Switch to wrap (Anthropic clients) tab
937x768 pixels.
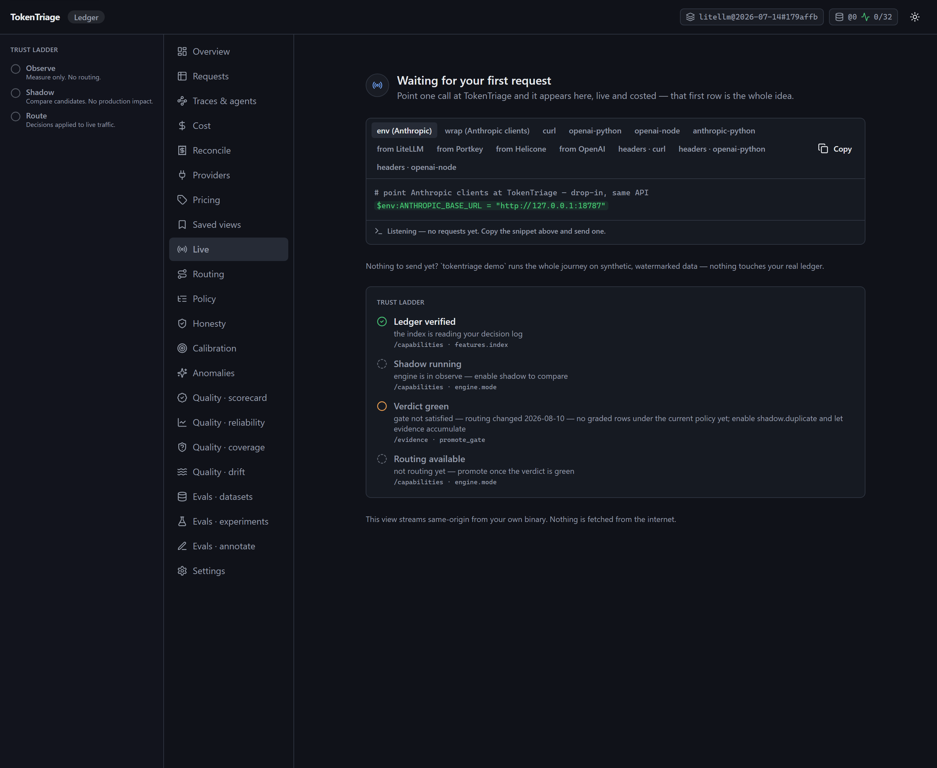487,131
